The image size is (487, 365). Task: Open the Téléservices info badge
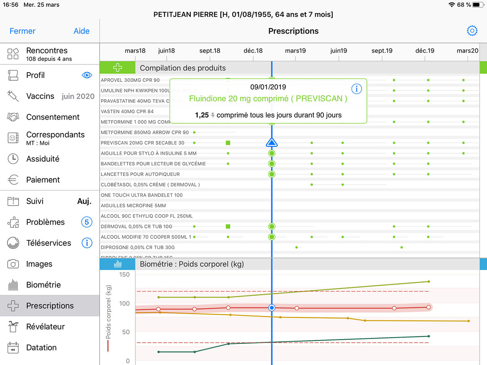pos(87,243)
